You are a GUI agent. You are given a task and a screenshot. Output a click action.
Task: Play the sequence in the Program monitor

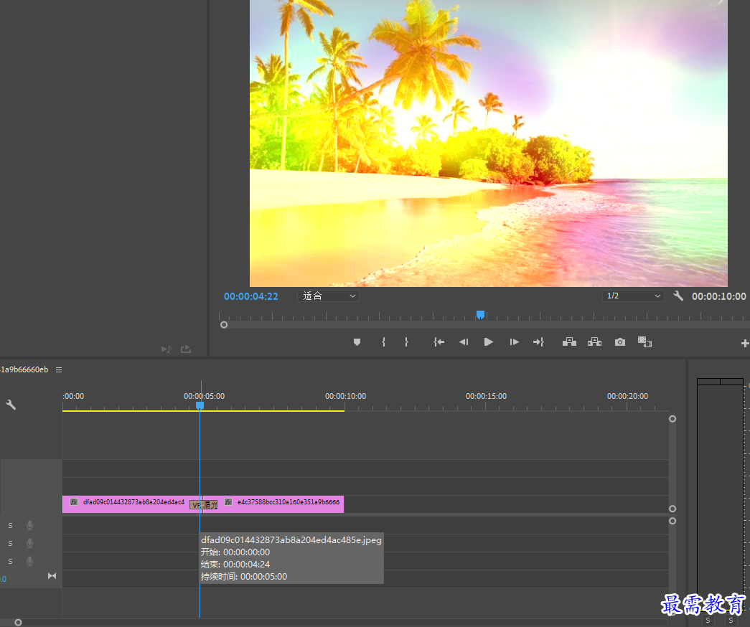click(488, 342)
